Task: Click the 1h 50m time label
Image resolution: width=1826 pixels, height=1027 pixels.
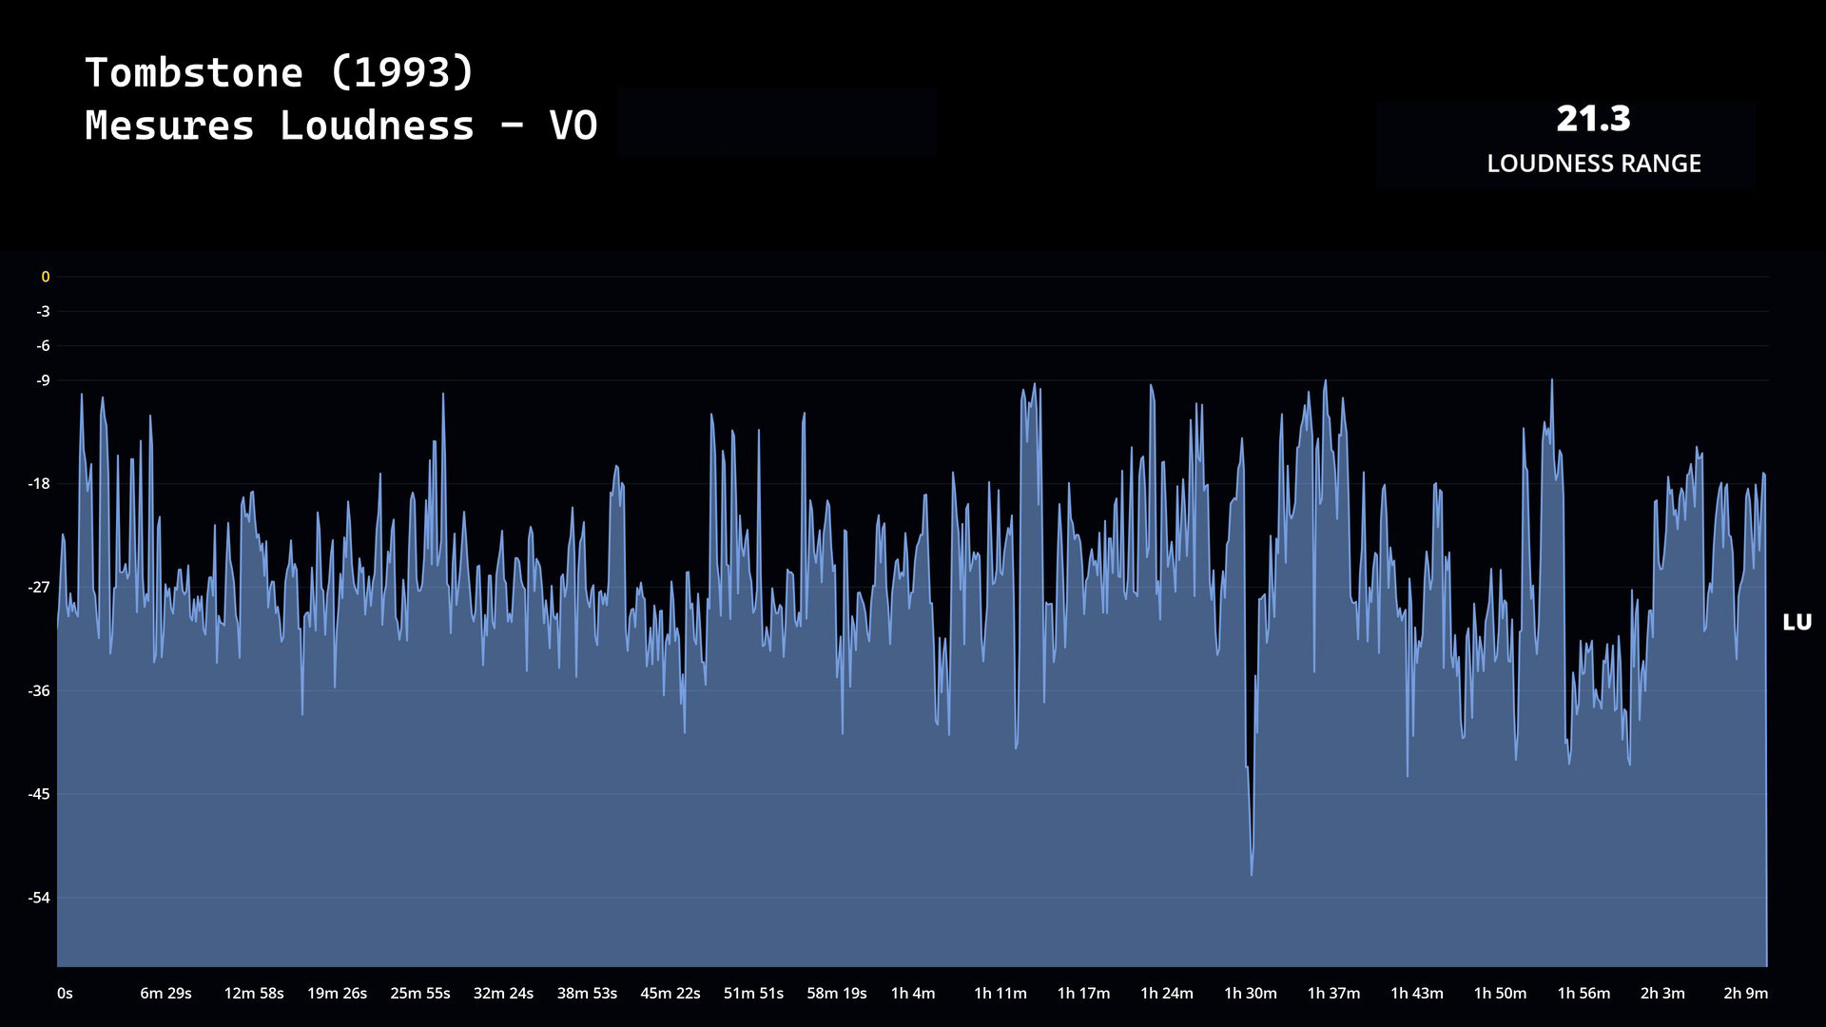Action: tap(1500, 993)
